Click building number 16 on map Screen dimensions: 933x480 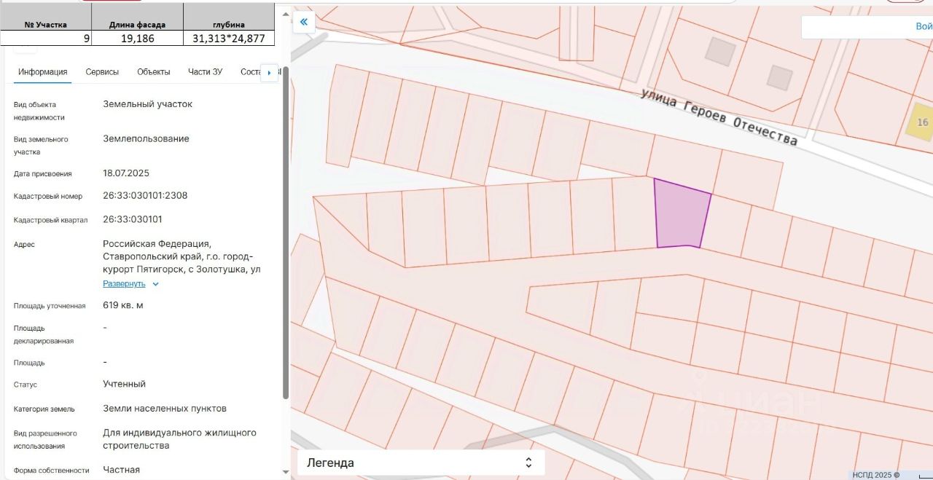click(x=922, y=122)
